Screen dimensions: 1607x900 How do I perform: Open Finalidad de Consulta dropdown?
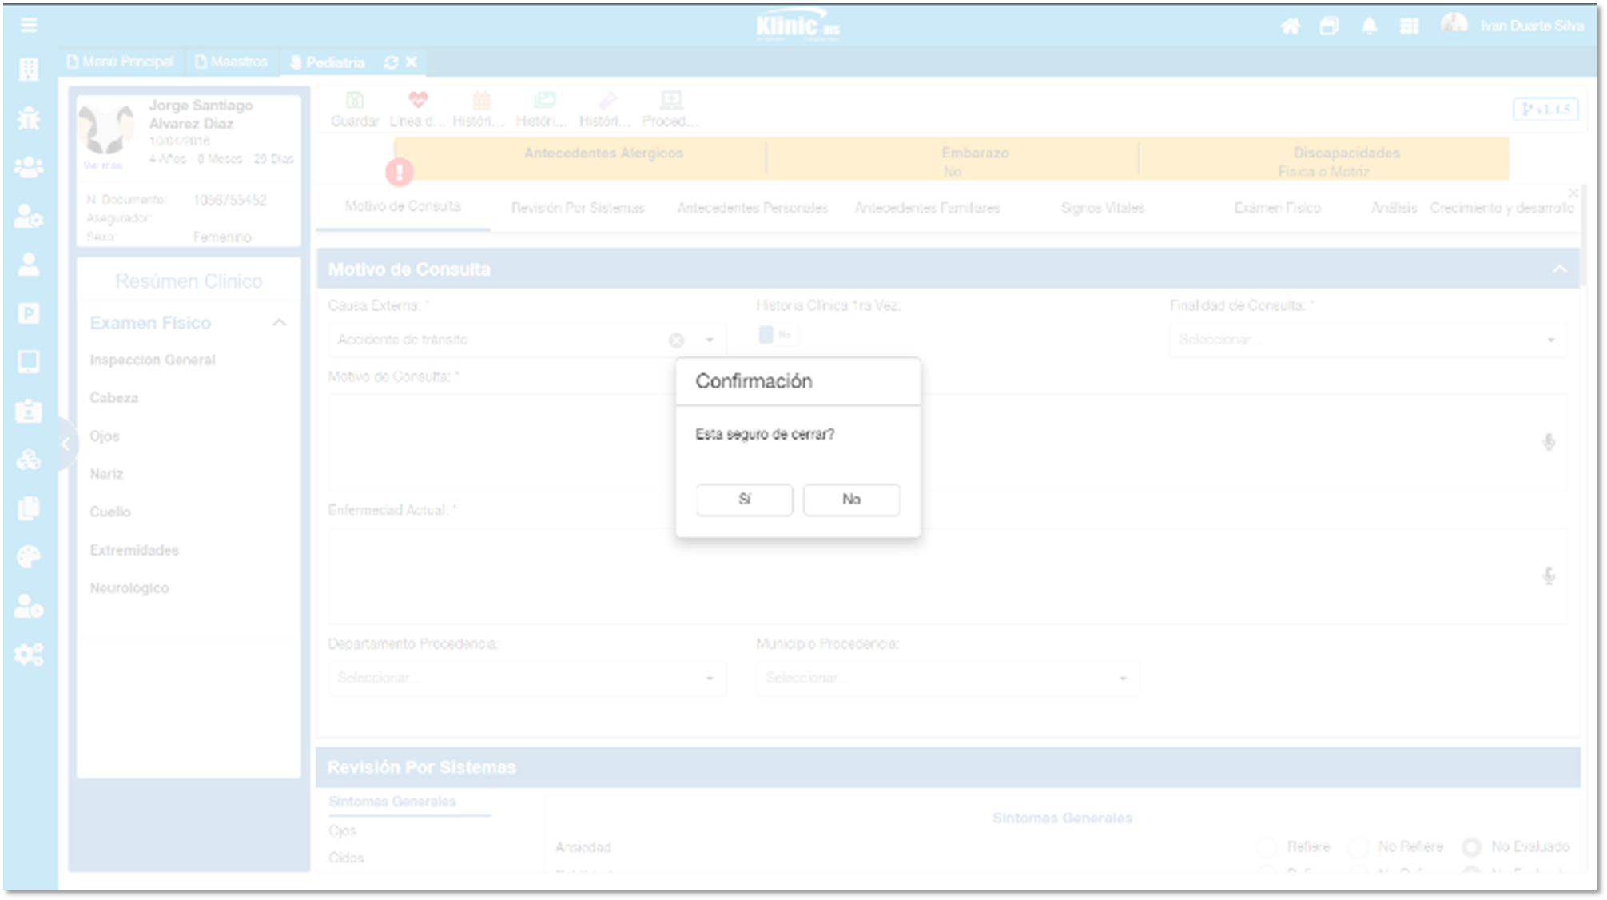click(1367, 340)
